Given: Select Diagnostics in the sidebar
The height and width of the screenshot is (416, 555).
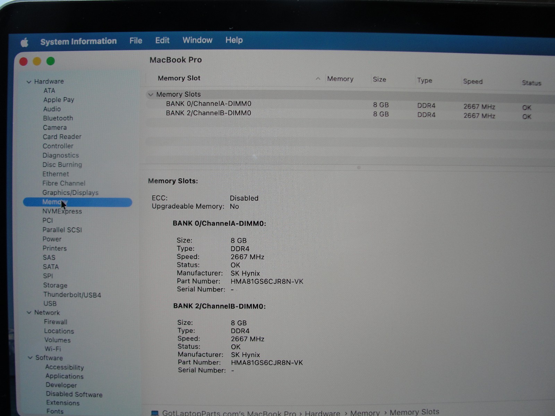Looking at the screenshot, I should (61, 155).
